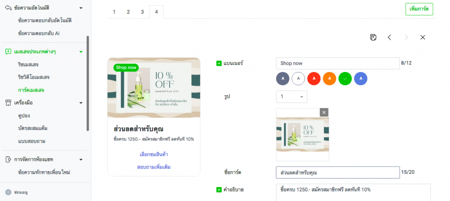Switch to card tab 2
This screenshot has height=201, width=450.
click(x=128, y=12)
